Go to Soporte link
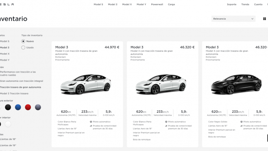The height and width of the screenshot is (151, 268). tap(231, 4)
